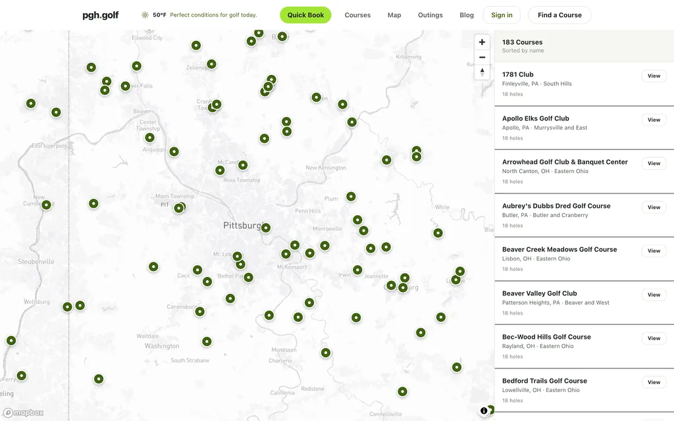Reset map bearing with the compass icon
The height and width of the screenshot is (421, 674).
coord(482,72)
